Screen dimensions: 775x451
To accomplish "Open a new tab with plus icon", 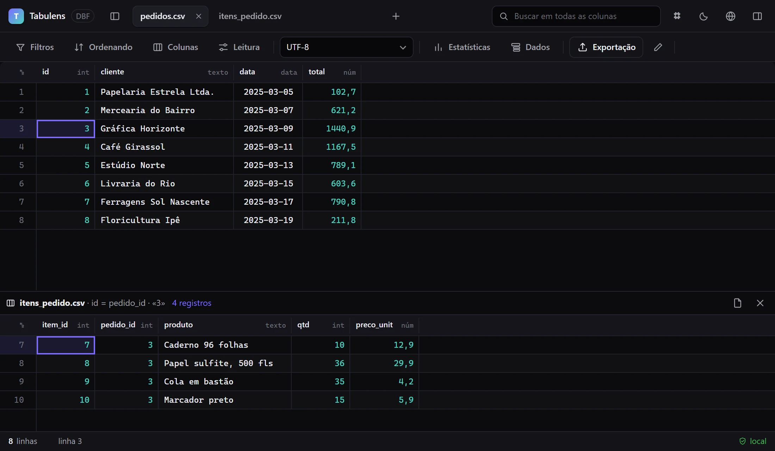I will click(x=396, y=16).
